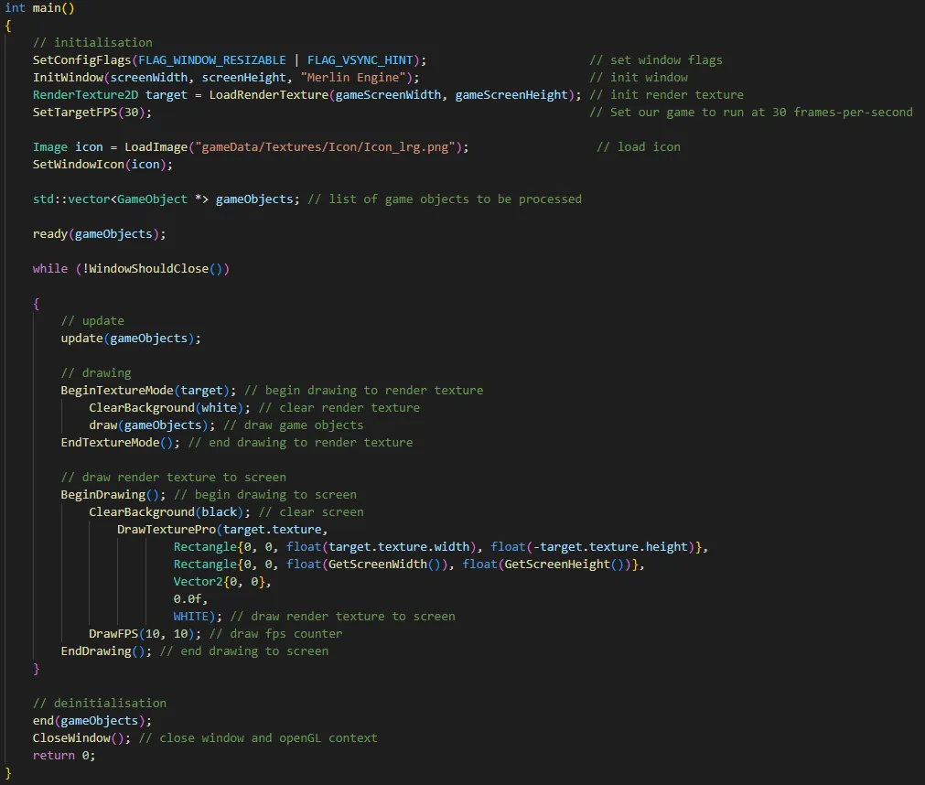Viewport: 925px width, 785px height.
Task: Click the DrawFPS function call
Action: tap(113, 633)
